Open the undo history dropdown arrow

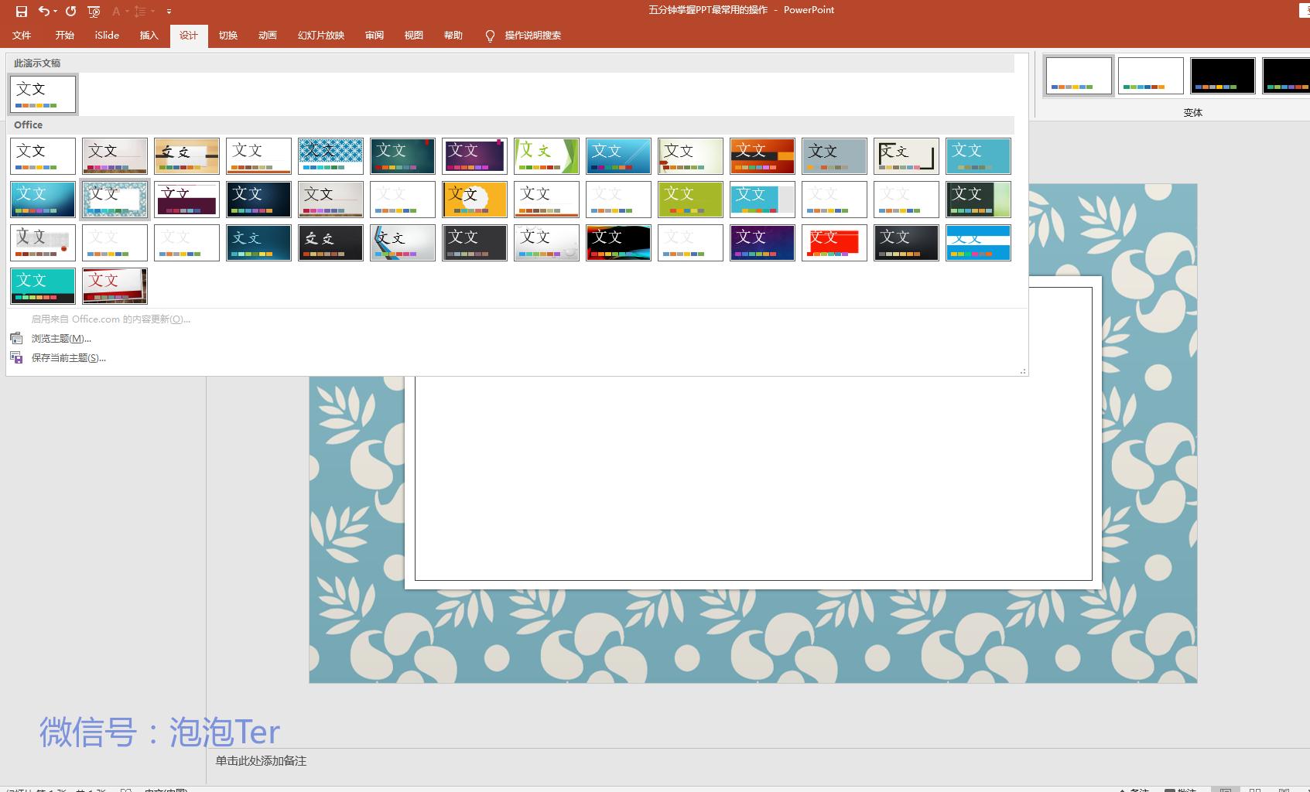56,12
